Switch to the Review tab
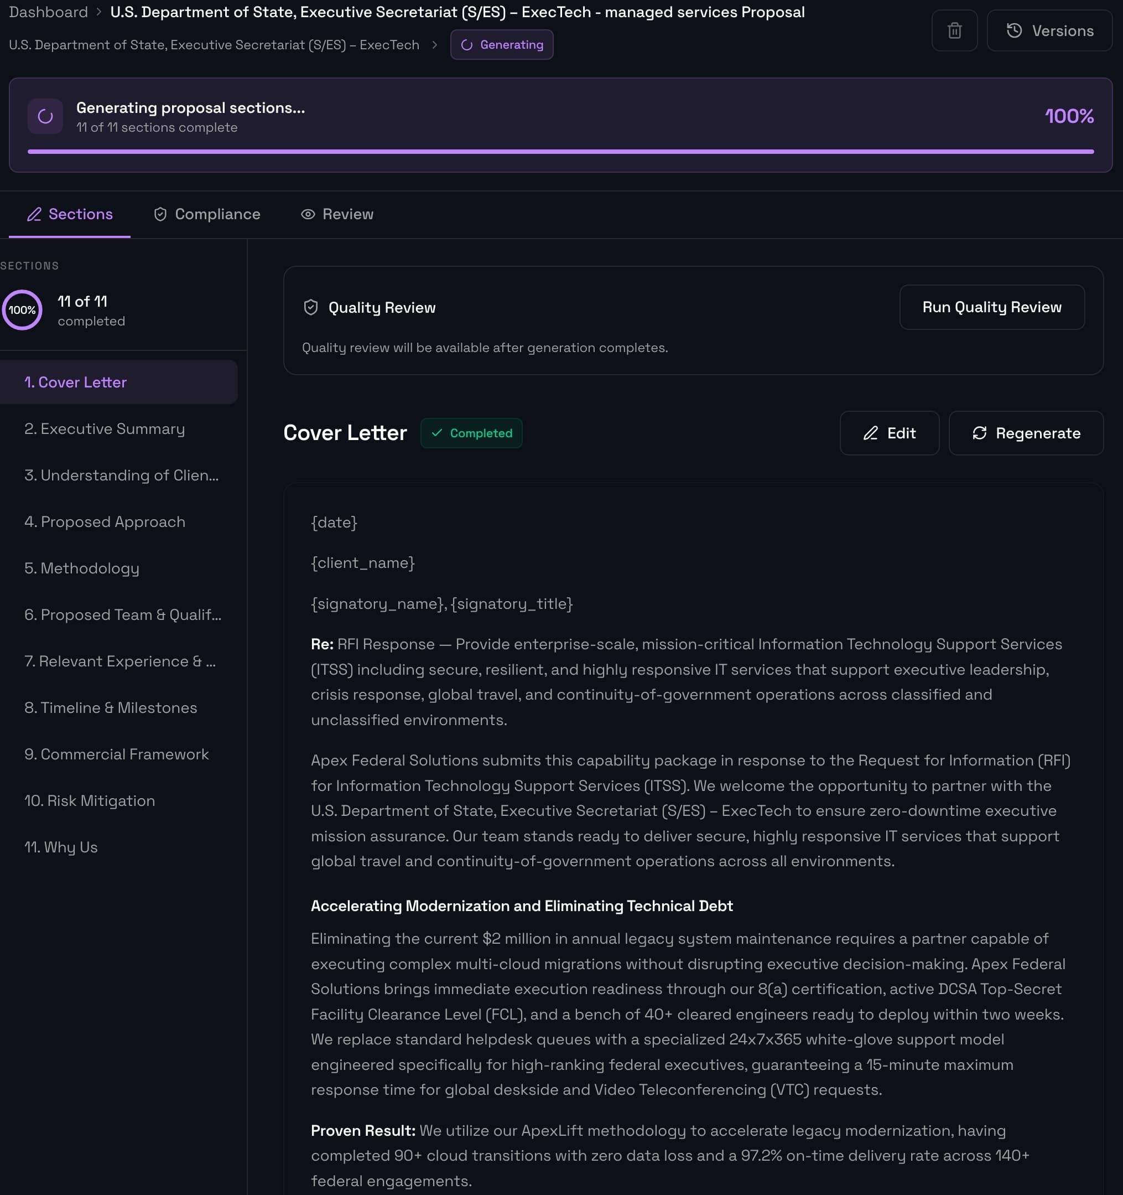The width and height of the screenshot is (1123, 1195). [337, 214]
